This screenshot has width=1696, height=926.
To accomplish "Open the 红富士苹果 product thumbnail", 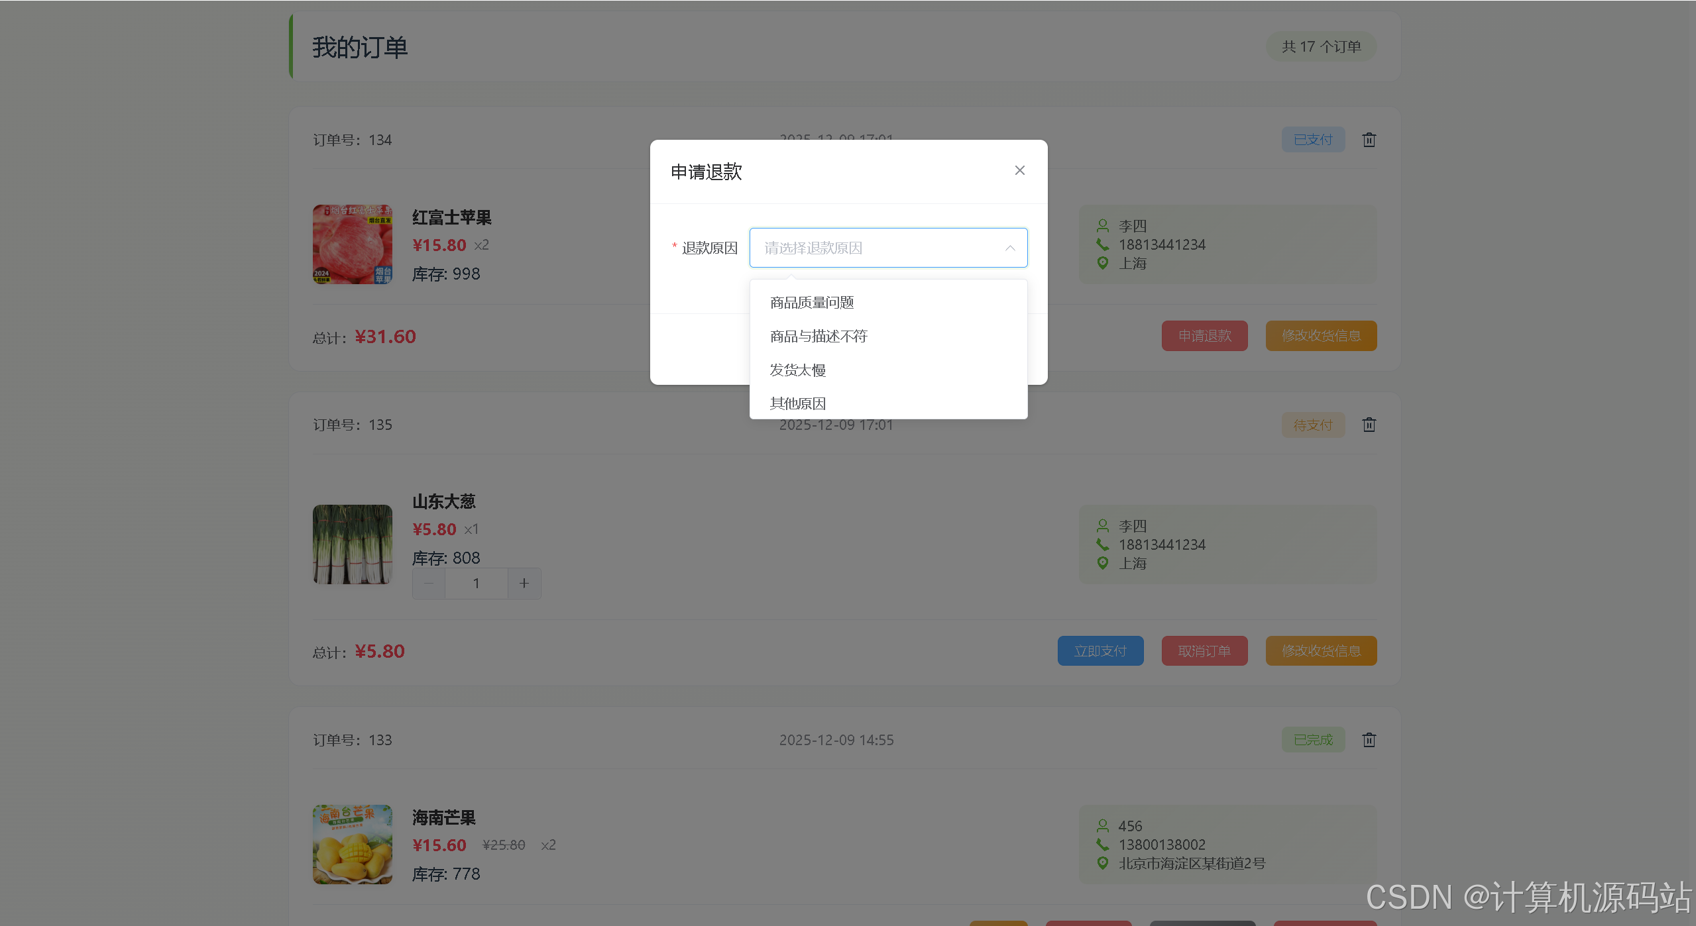I will pyautogui.click(x=353, y=244).
